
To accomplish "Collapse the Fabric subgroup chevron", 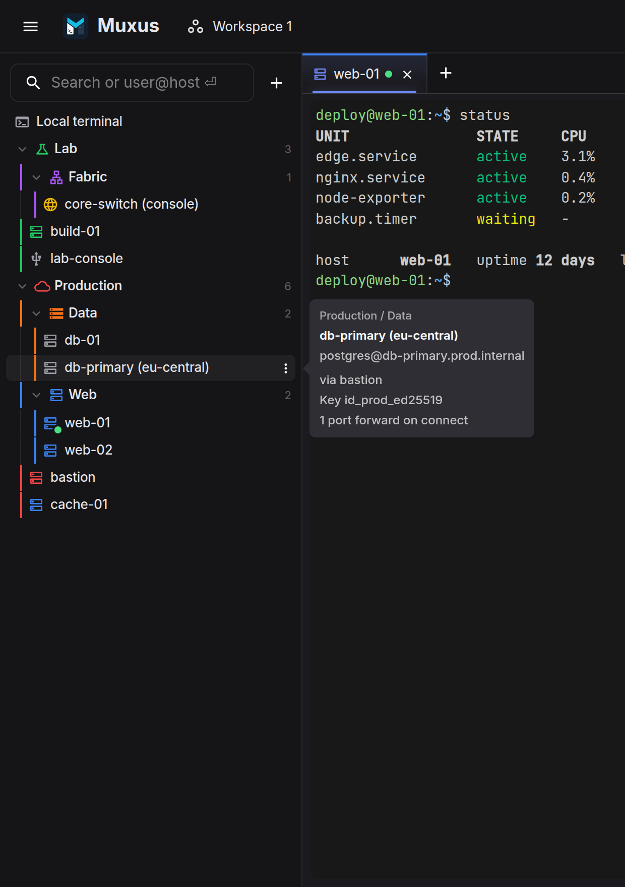I will [x=36, y=177].
